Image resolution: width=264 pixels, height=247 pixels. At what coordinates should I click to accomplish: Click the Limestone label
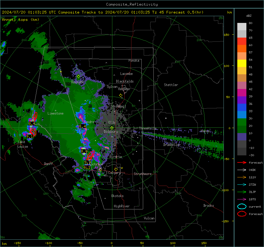[55, 113]
